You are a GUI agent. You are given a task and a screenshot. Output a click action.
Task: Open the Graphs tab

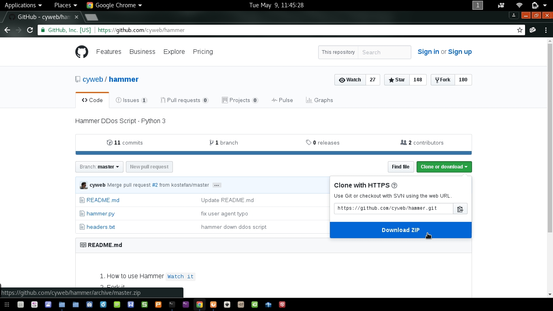coord(319,100)
